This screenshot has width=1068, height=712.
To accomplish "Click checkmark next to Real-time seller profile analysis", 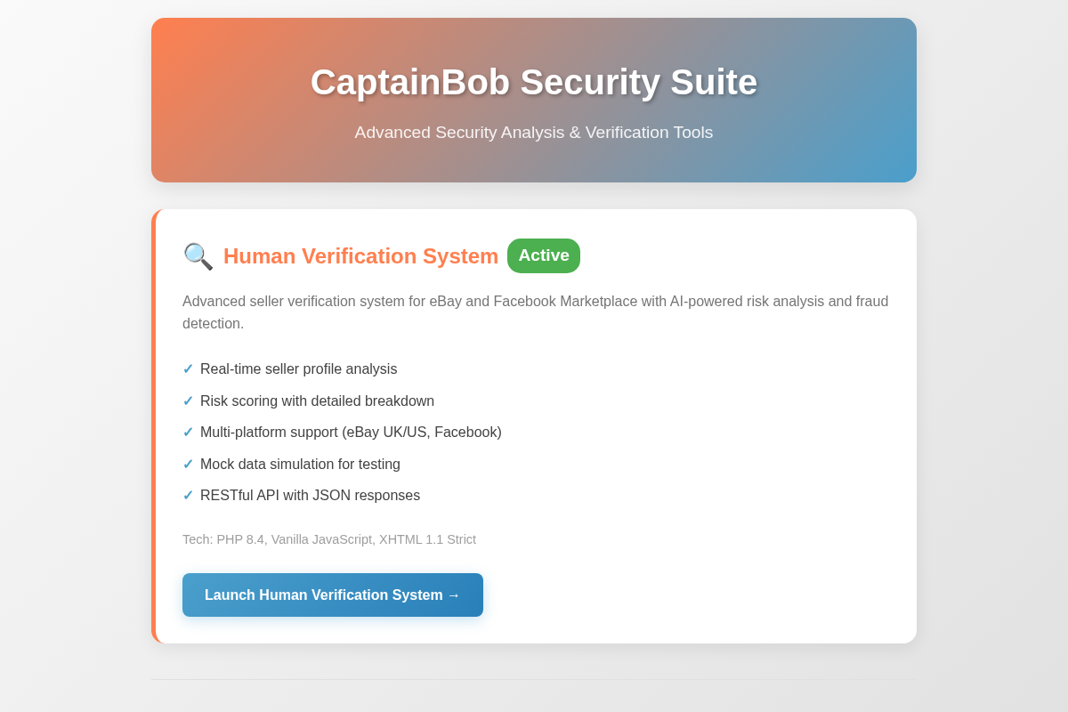I will tap(188, 369).
